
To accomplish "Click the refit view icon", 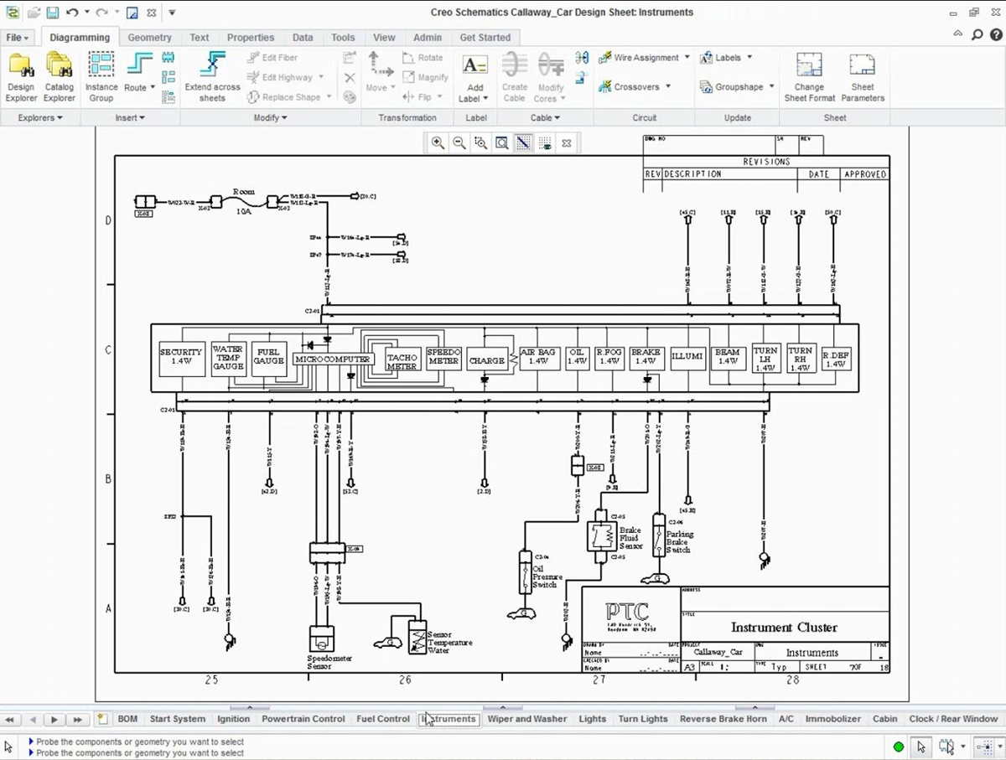I will pyautogui.click(x=501, y=143).
